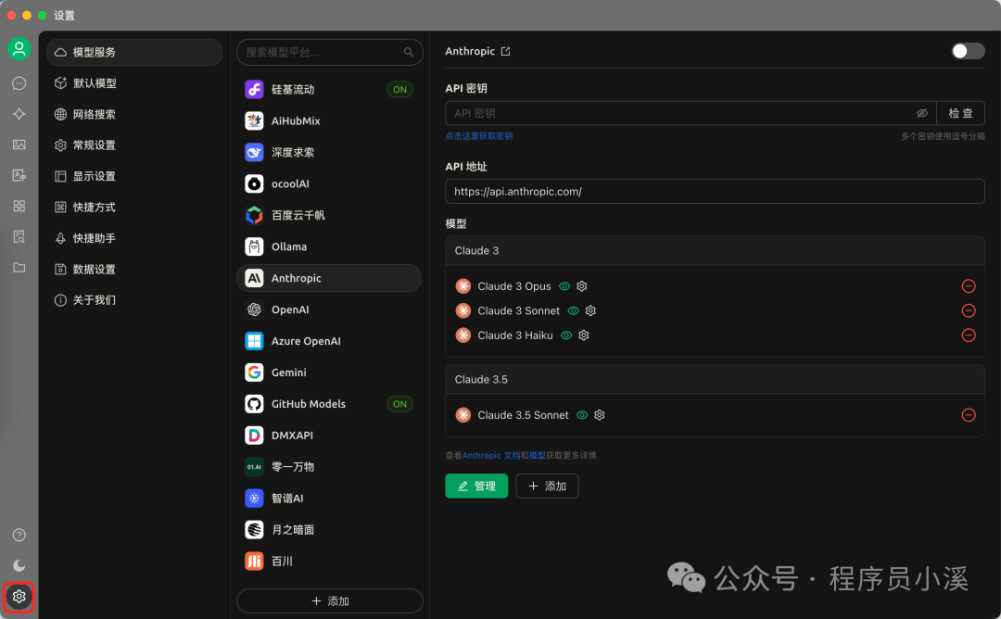Select the 百川 provider
The width and height of the screenshot is (1001, 619).
coord(329,561)
